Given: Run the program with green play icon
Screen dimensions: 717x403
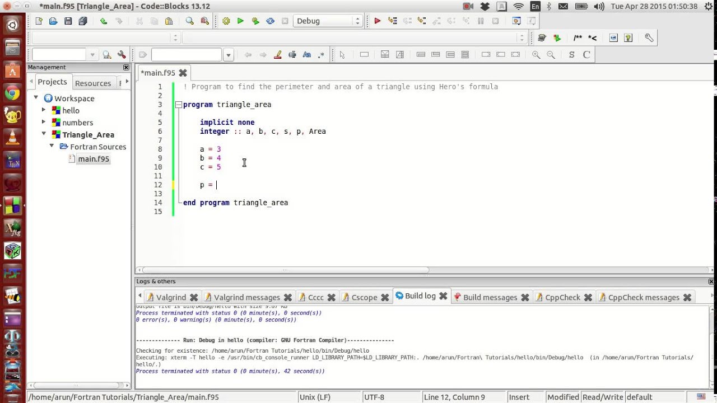Looking at the screenshot, I should click(x=240, y=21).
